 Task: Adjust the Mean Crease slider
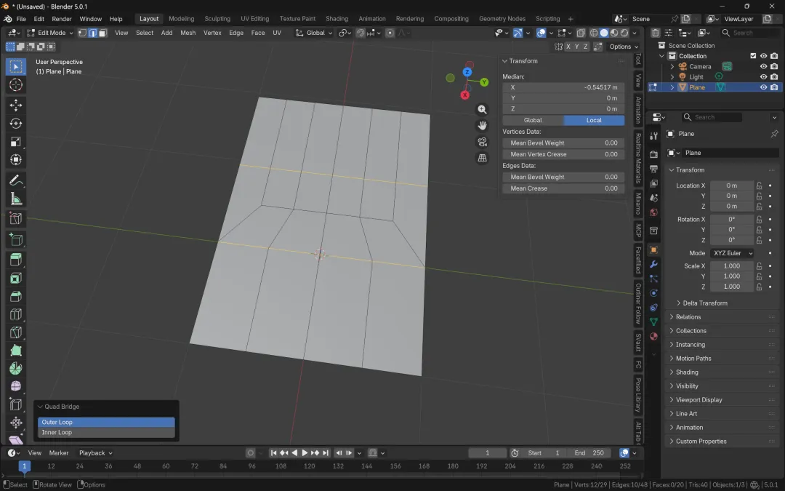(563, 188)
